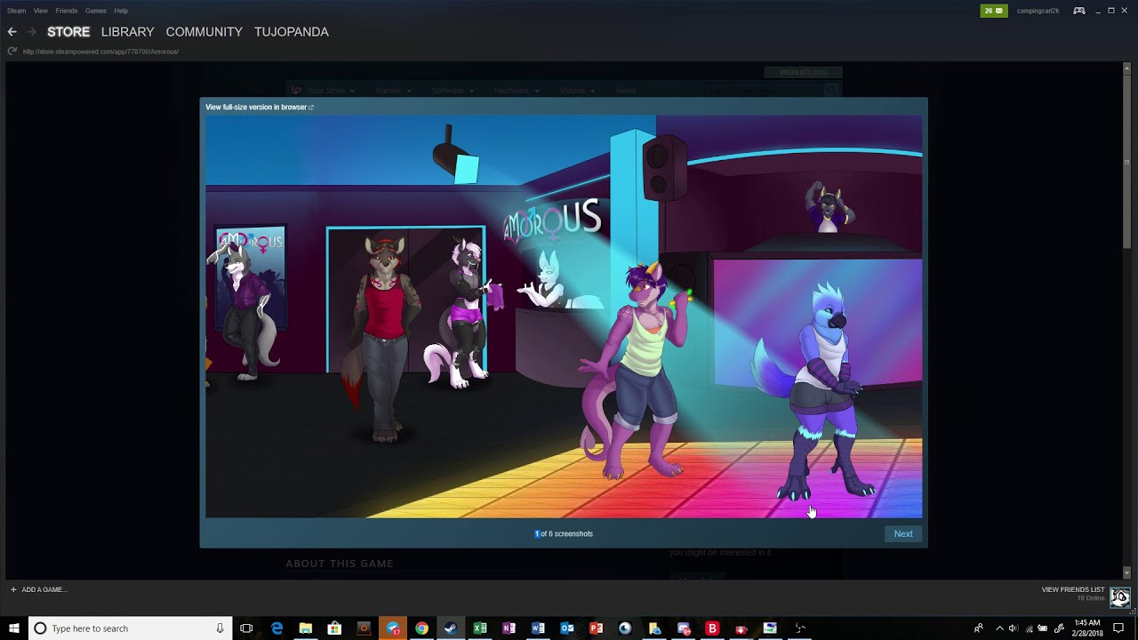Reload the page with the refresh icon
The height and width of the screenshot is (640, 1138).
(12, 52)
